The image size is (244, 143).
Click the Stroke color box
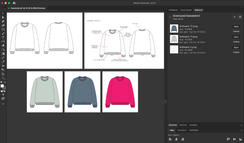click(x=4, y=88)
